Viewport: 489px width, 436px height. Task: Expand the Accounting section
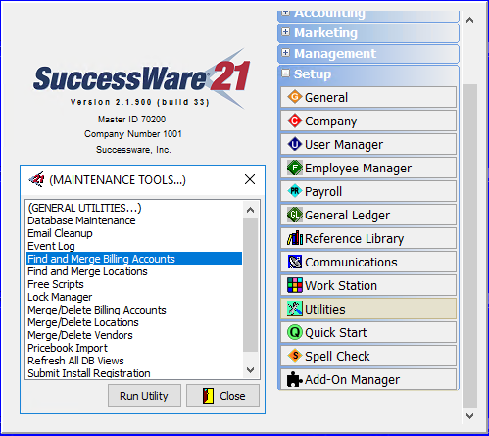(x=286, y=13)
